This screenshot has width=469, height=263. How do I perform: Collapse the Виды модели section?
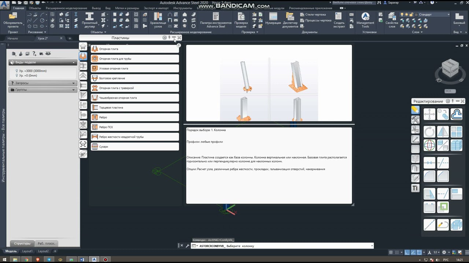(74, 62)
